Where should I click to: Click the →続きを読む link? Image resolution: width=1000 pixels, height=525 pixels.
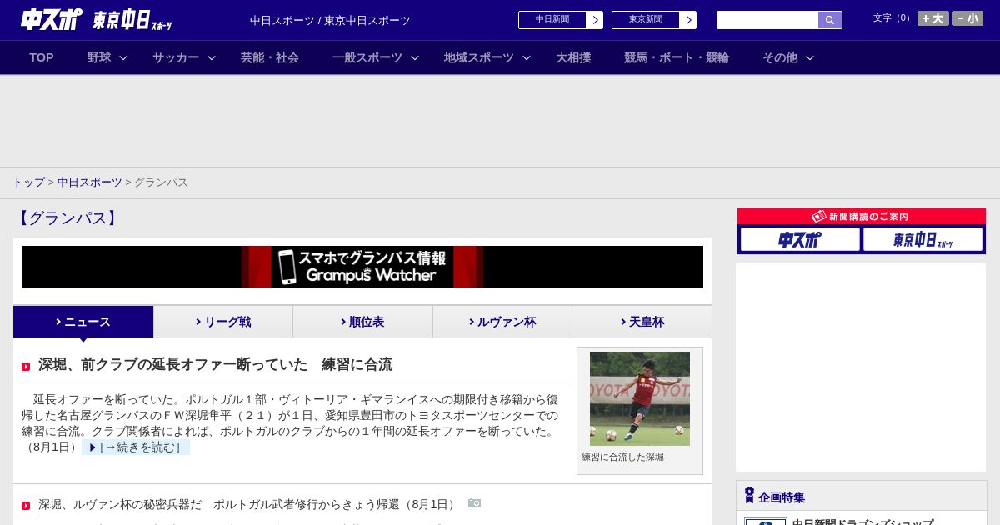click(136, 447)
